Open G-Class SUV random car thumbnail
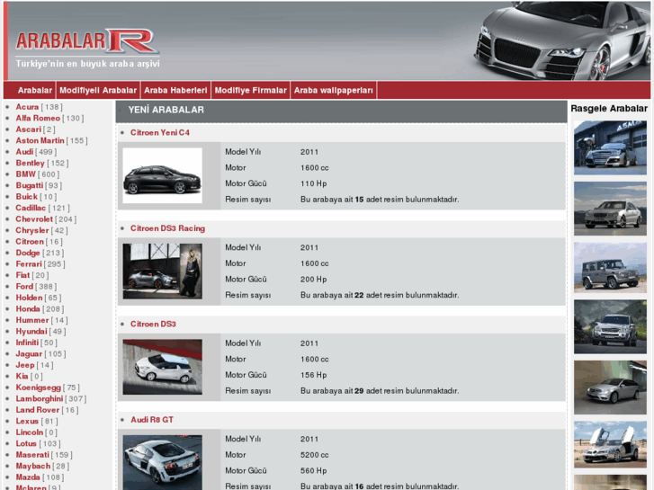Image resolution: width=654 pixels, height=490 pixels. [x=610, y=267]
